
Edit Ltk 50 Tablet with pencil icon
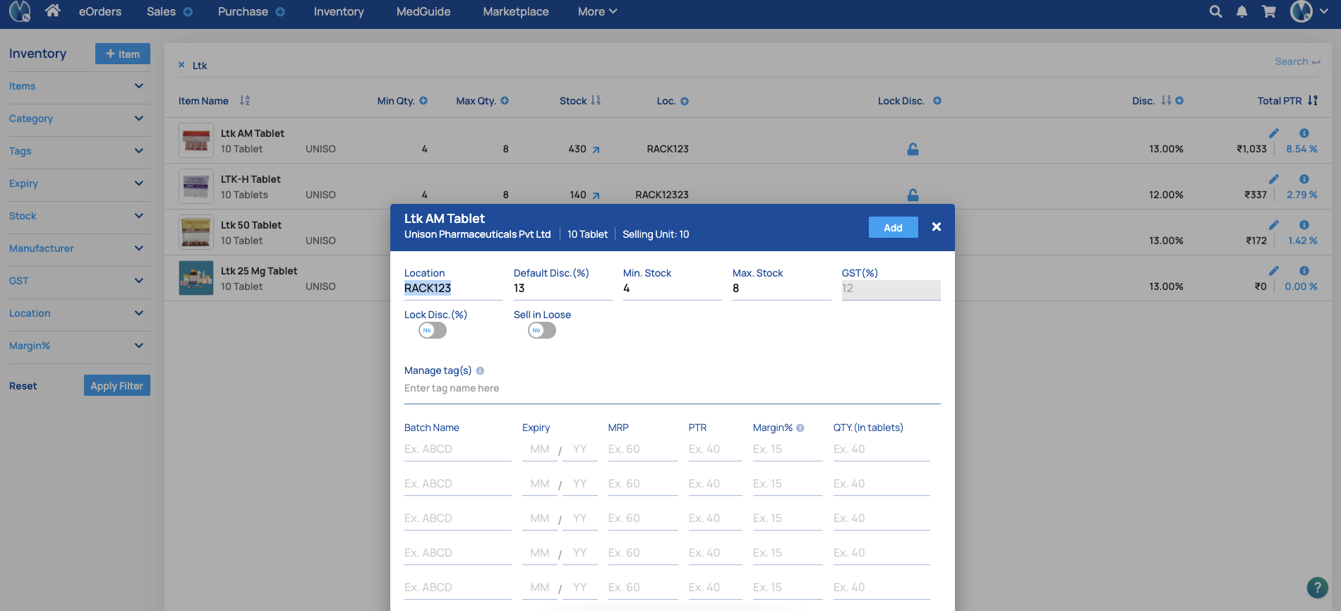[x=1274, y=225]
